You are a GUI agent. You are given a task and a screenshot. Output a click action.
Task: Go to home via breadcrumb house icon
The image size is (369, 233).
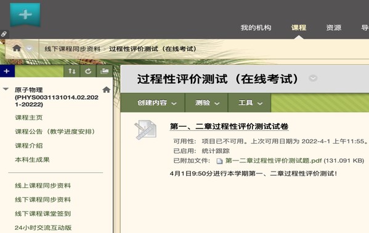(17, 49)
